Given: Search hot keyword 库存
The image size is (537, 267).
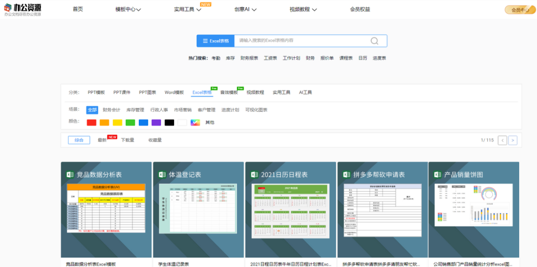Looking at the screenshot, I should coord(230,58).
